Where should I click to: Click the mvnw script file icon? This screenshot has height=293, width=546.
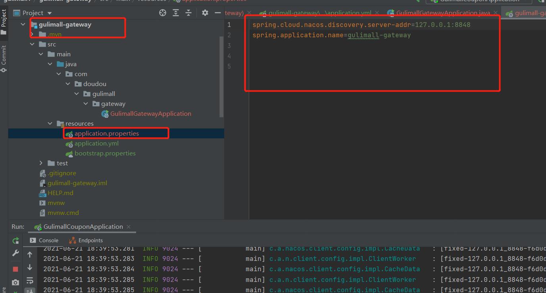[43, 203]
